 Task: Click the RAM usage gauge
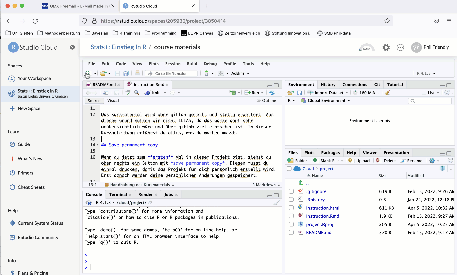point(367,48)
